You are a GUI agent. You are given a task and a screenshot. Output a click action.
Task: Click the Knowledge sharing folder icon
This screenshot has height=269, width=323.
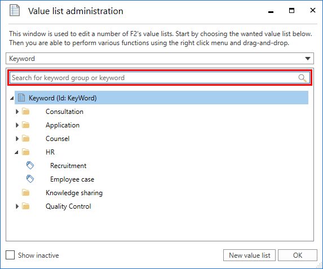(x=26, y=193)
